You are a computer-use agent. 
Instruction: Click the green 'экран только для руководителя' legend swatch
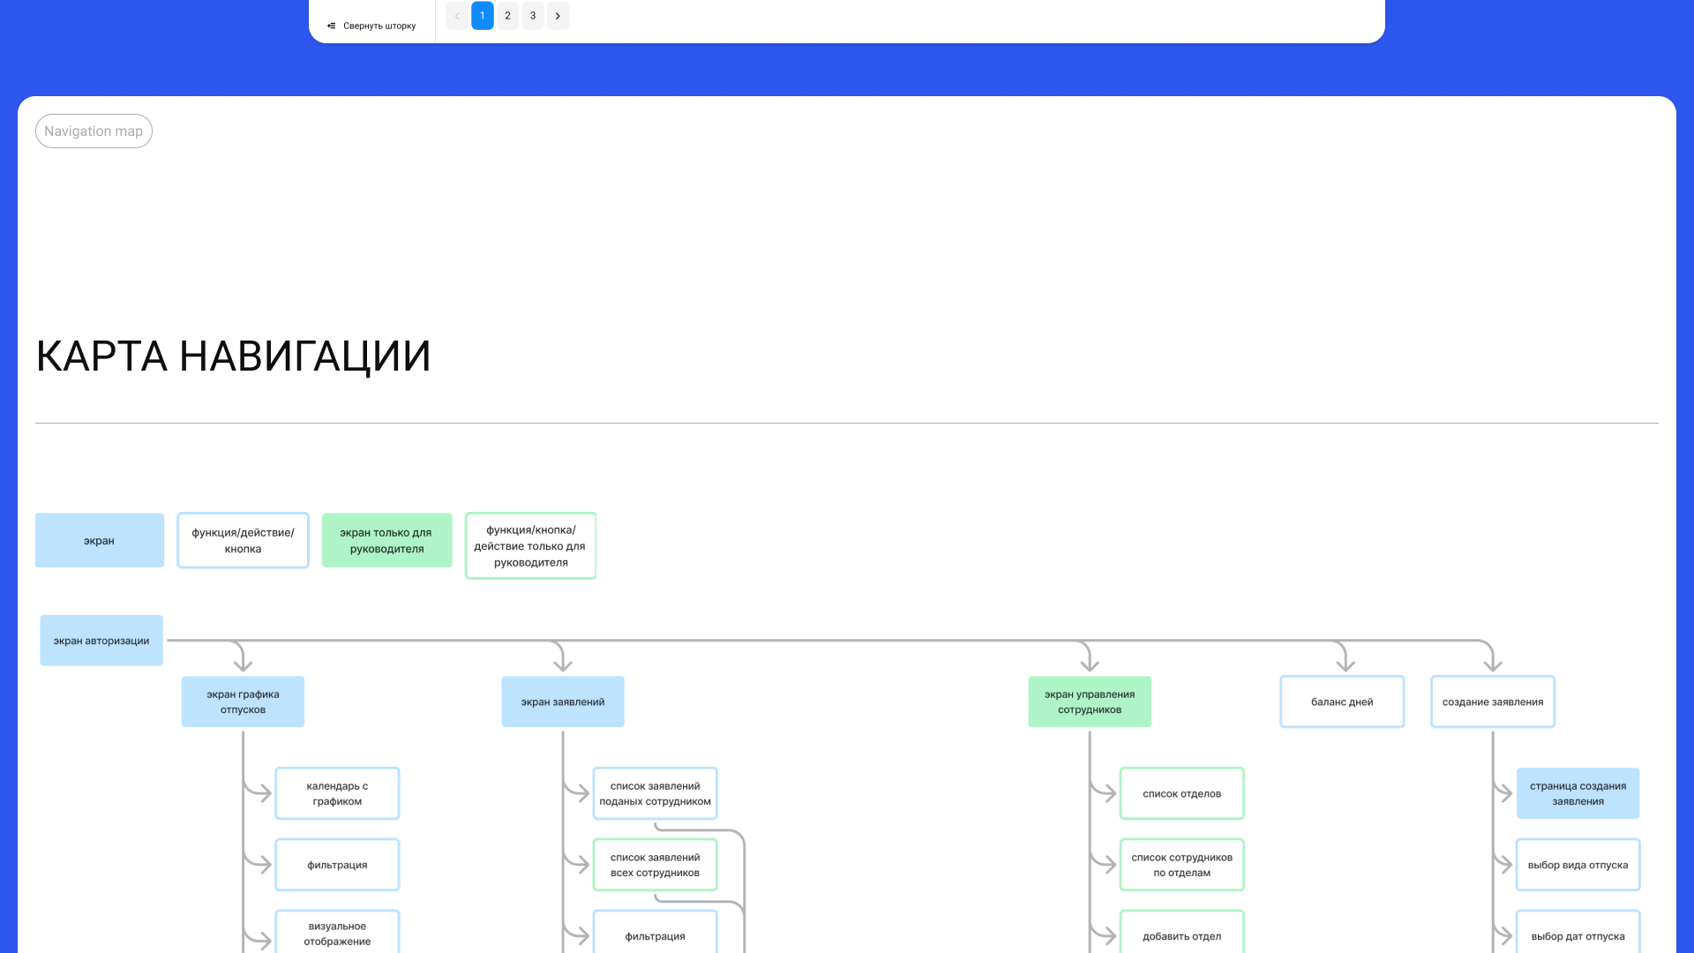pyautogui.click(x=386, y=540)
